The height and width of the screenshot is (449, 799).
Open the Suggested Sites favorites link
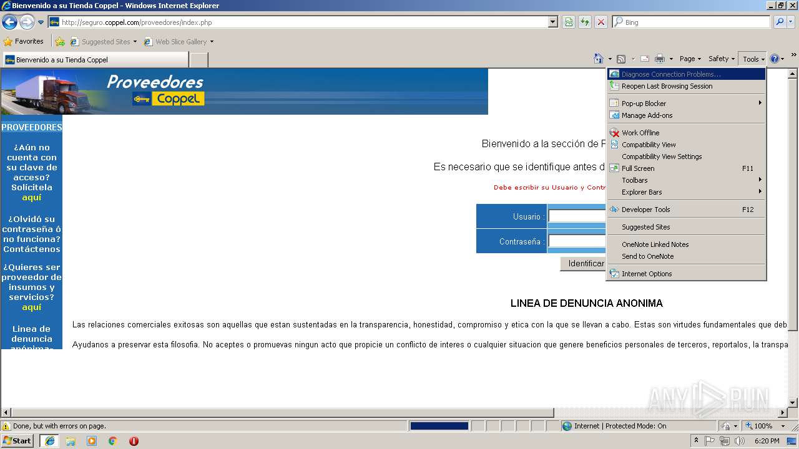[103, 42]
